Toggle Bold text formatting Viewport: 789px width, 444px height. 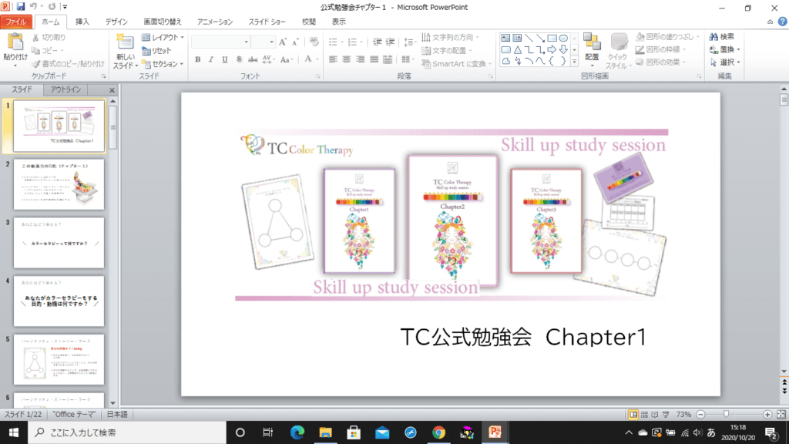pyautogui.click(x=198, y=59)
